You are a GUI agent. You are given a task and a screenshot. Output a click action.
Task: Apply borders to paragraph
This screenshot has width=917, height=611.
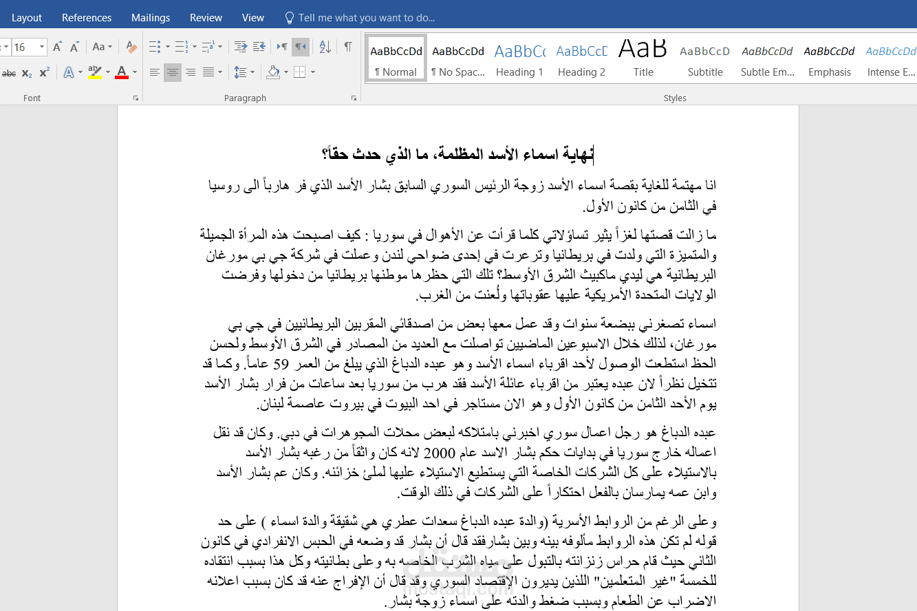pyautogui.click(x=300, y=72)
